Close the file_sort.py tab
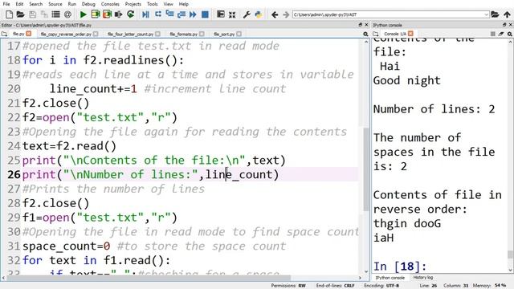Viewport: 514px width, 289px height. (x=239, y=34)
